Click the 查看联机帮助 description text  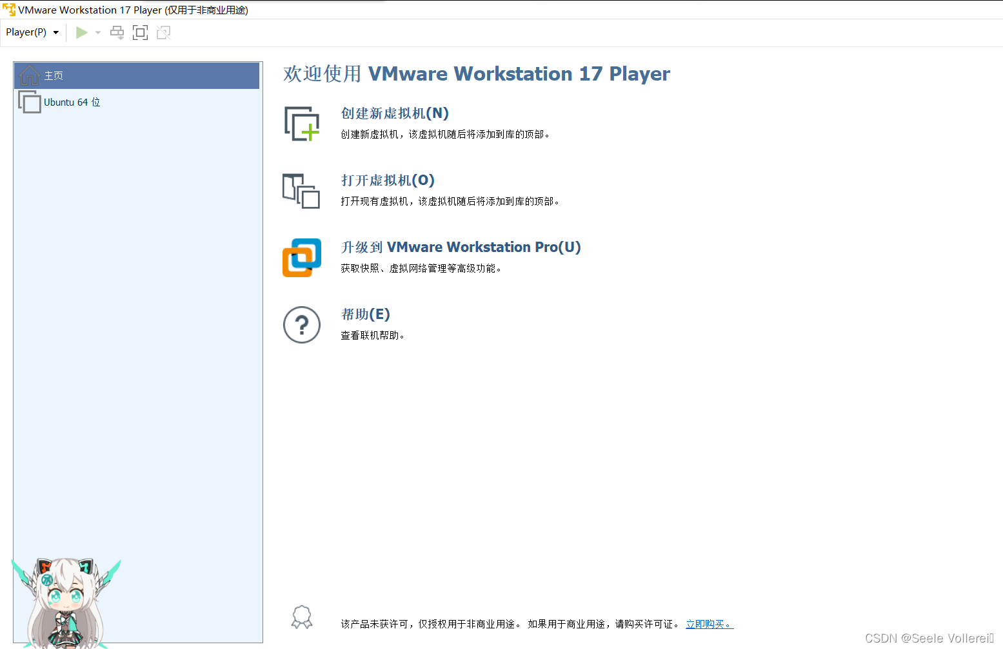[372, 335]
